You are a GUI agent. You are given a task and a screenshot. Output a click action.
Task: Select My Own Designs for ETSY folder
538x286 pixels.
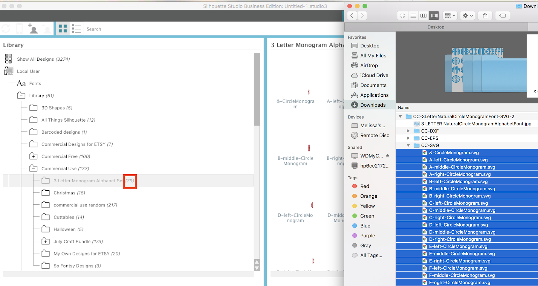click(x=86, y=253)
